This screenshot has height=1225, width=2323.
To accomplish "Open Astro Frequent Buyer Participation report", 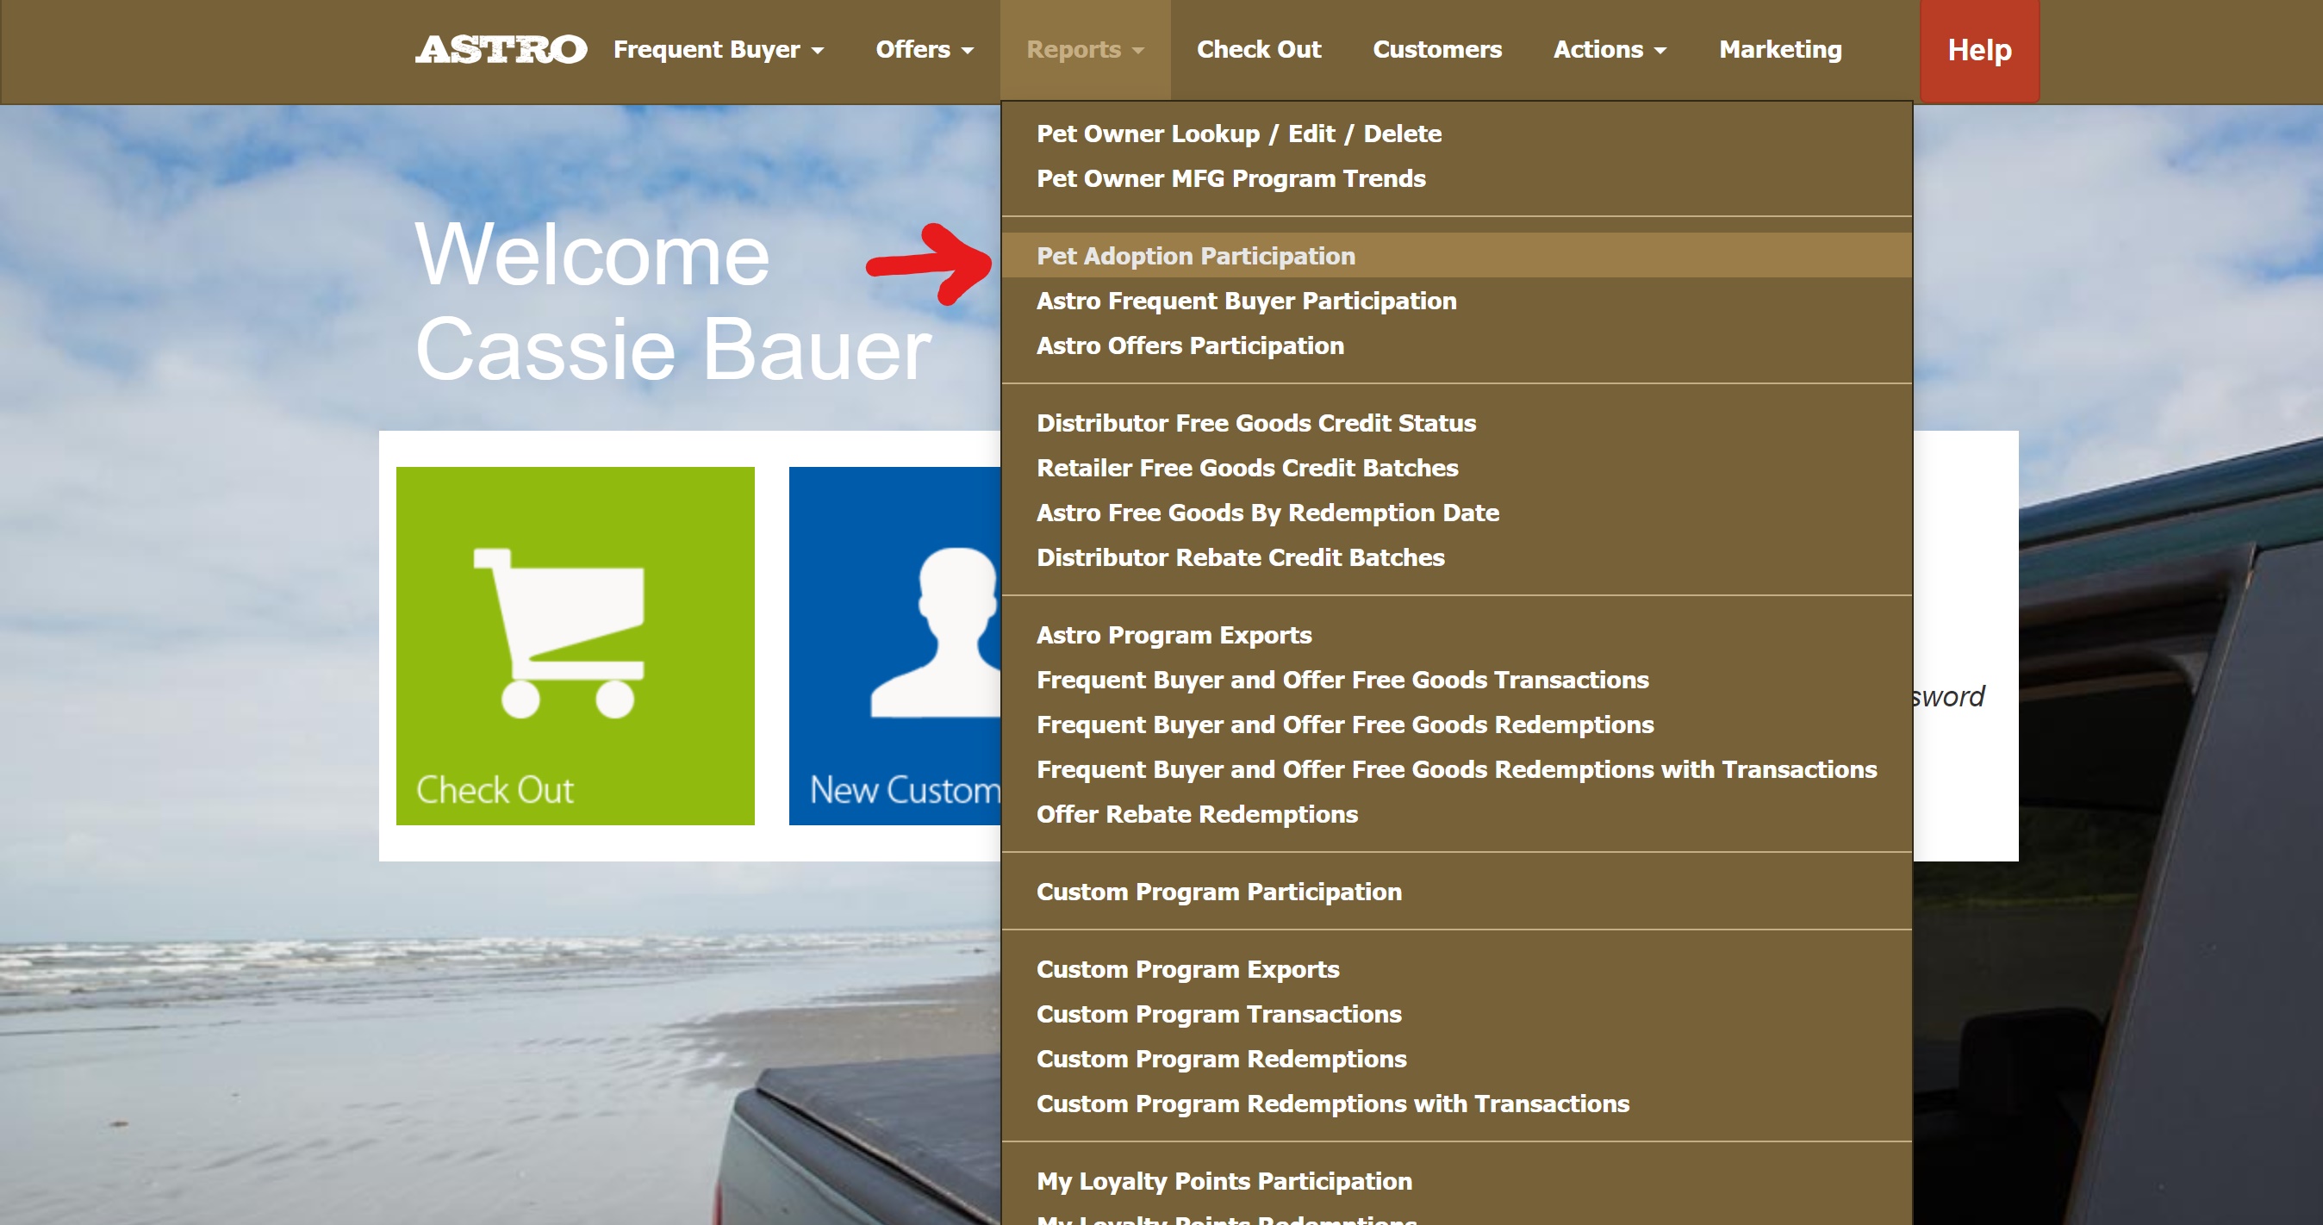I will pos(1245,301).
